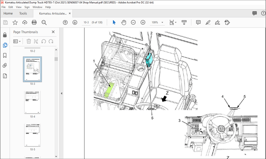Open the View menu
The height and width of the screenshot is (159, 266).
18,7
